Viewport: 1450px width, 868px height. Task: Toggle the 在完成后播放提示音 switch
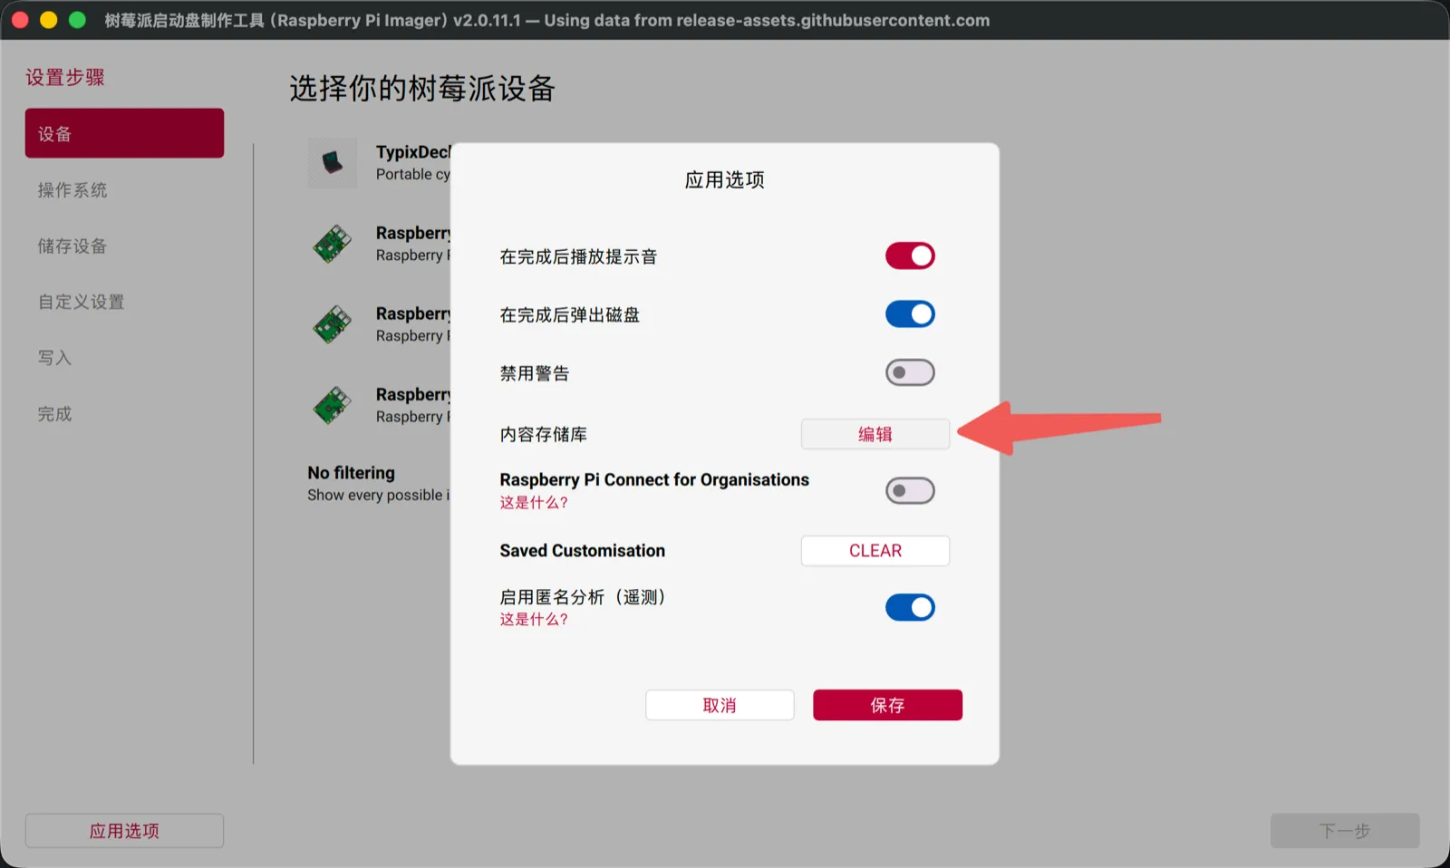[x=910, y=256]
